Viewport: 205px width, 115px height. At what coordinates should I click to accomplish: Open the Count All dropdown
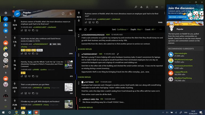154,29
